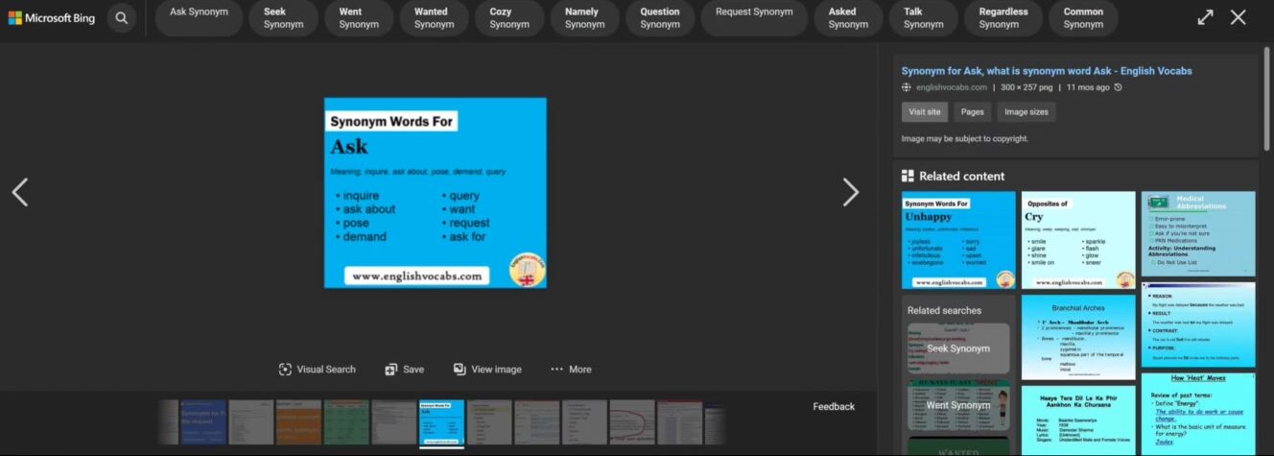
Task: Open Visual Search for this image
Action: click(285, 370)
